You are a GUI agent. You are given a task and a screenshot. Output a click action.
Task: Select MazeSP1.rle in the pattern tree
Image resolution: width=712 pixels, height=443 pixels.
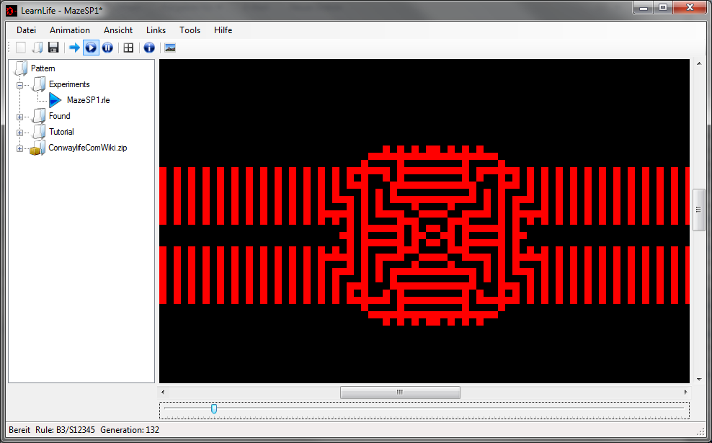[88, 100]
